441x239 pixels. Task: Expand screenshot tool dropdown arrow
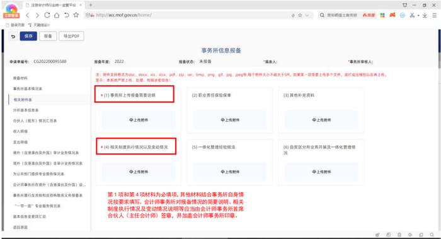tap(418, 16)
